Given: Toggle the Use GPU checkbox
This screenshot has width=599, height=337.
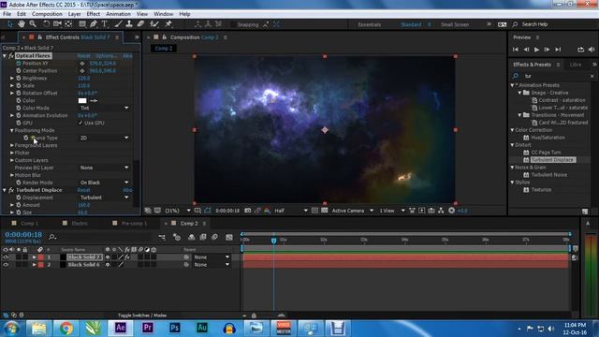Looking at the screenshot, I should pos(80,123).
